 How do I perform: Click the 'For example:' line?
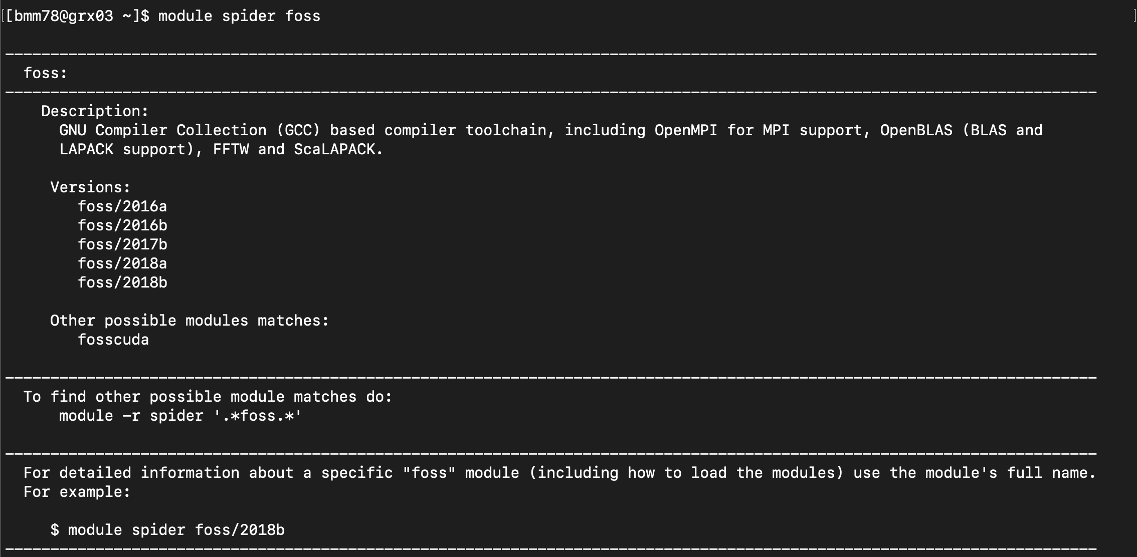coord(77,492)
